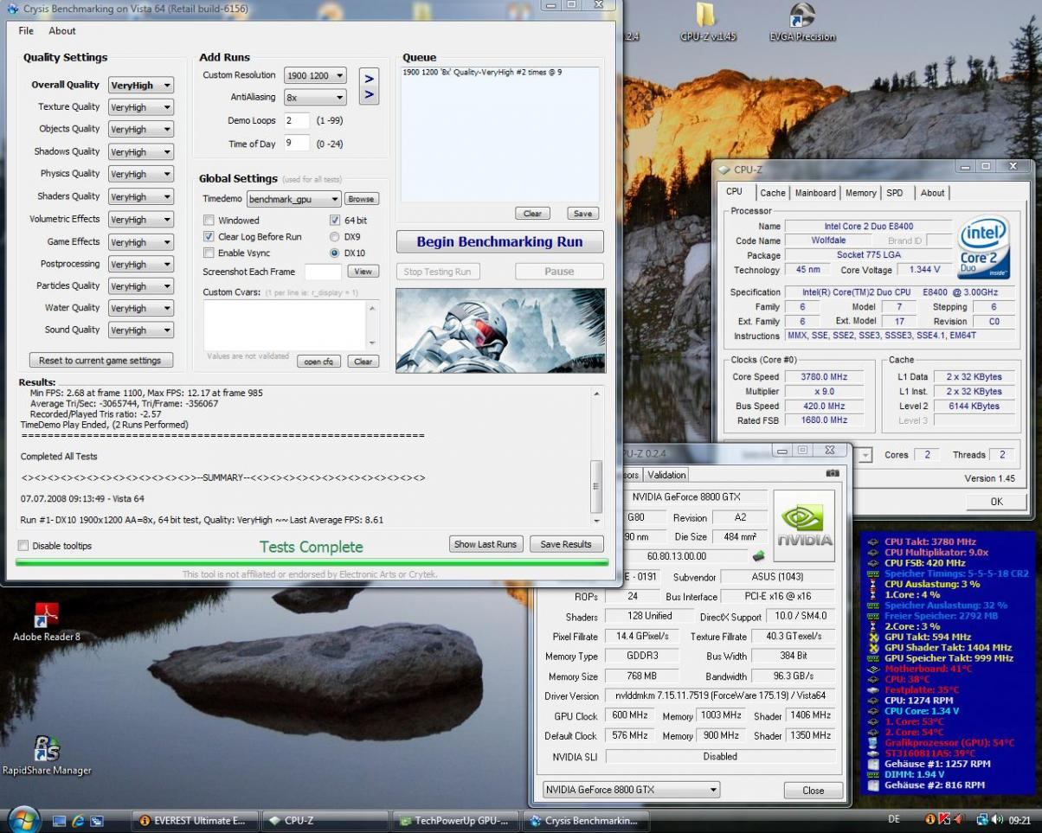
Task: Click Begin Benchmarking Run button
Action: tap(499, 242)
